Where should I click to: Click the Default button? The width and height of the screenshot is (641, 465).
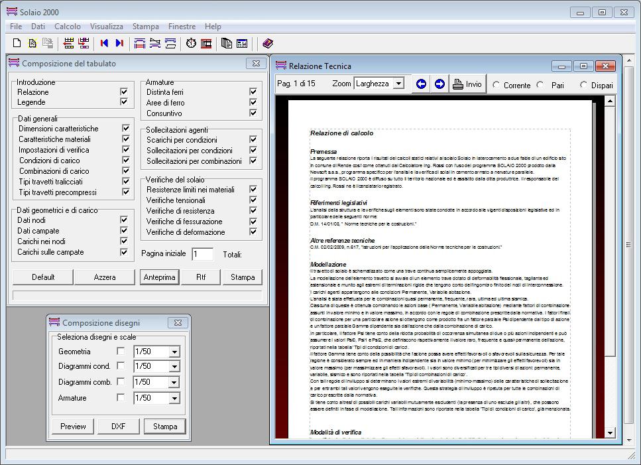(43, 277)
